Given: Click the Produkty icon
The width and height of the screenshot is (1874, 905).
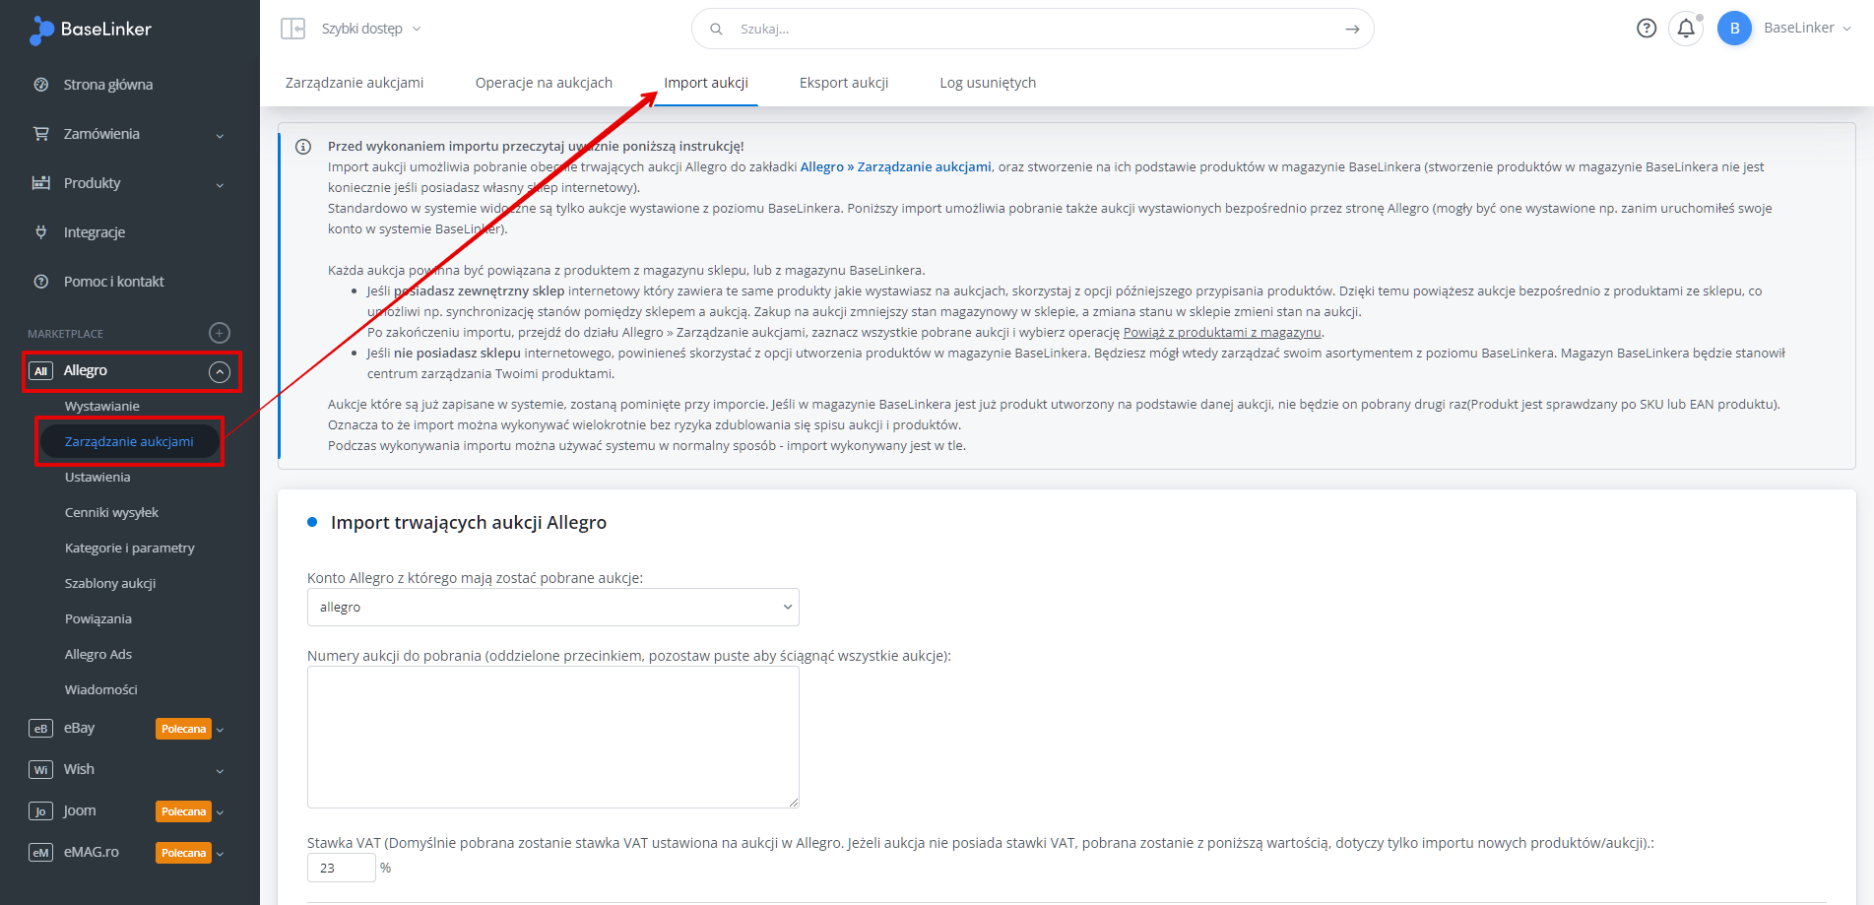Looking at the screenshot, I should coord(41,183).
